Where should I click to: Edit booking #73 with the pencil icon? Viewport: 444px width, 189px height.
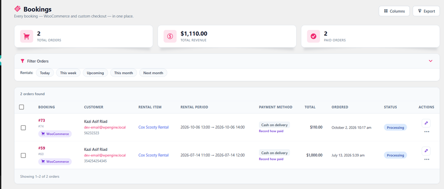click(x=426, y=123)
